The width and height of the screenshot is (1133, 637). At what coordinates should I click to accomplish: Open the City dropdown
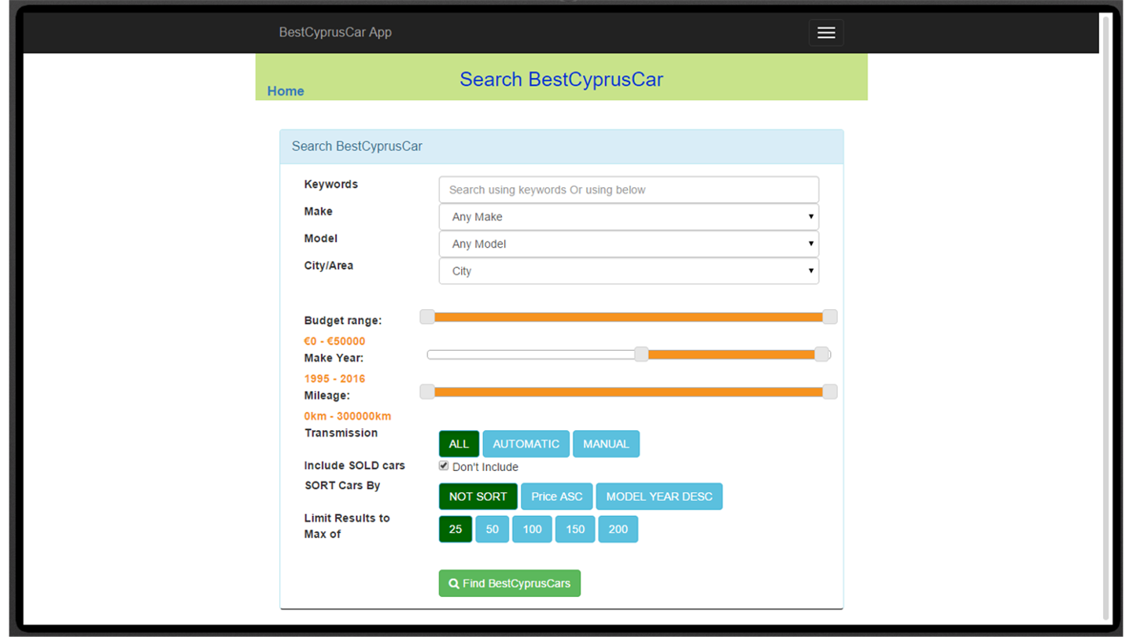point(629,271)
